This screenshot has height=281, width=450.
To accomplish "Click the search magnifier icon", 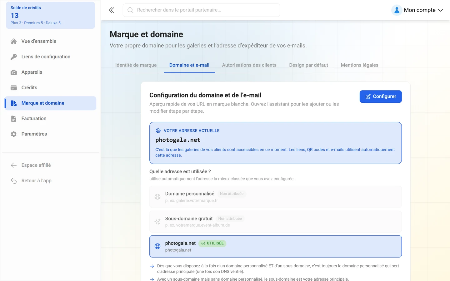I will point(130,10).
